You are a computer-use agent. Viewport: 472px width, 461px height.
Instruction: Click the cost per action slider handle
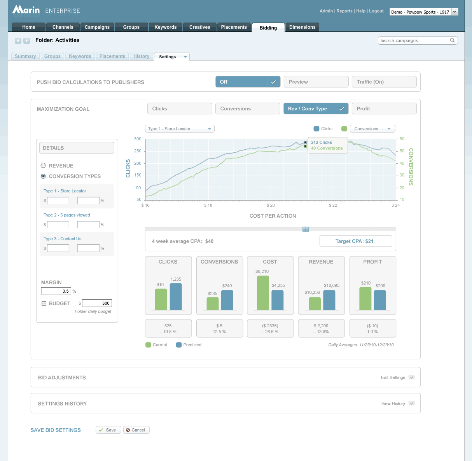click(x=305, y=229)
